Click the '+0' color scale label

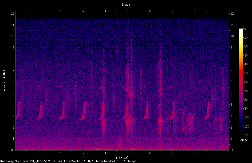pyautogui.click(x=245, y=29)
